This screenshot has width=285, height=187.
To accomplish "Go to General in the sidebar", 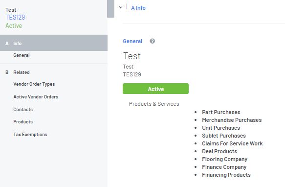I will pyautogui.click(x=22, y=55).
